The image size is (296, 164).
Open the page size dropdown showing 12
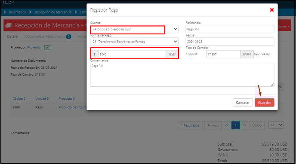pos(276,125)
